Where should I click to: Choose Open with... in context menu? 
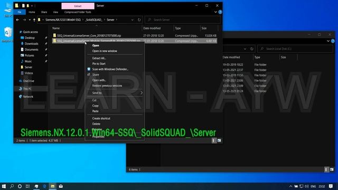tap(99, 80)
